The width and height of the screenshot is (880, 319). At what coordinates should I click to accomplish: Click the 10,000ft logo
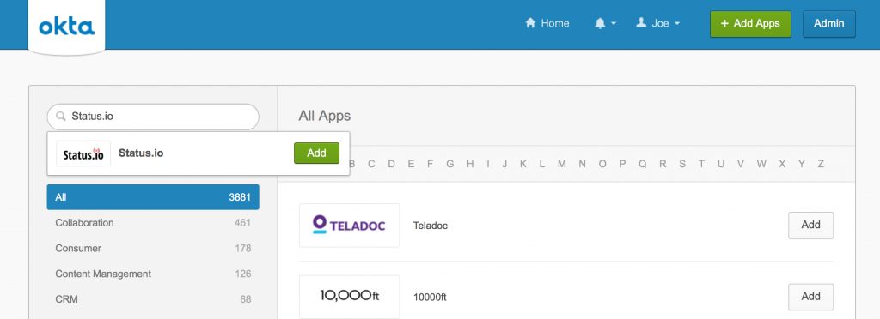[x=349, y=297]
